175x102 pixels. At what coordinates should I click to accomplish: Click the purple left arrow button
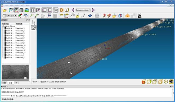coord(73,10)
